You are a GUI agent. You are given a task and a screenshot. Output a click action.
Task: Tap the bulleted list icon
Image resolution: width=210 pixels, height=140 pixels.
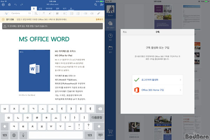coord(72,13)
